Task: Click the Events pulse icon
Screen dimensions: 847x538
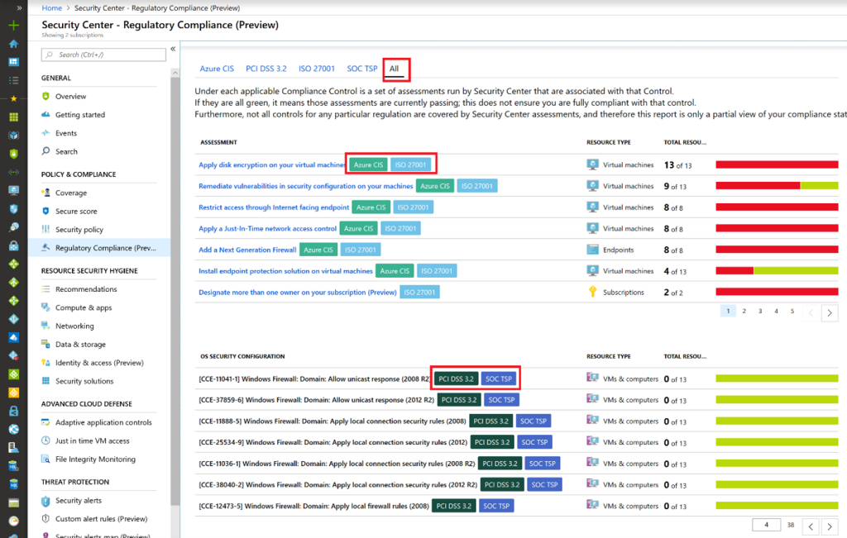Action: tap(46, 133)
